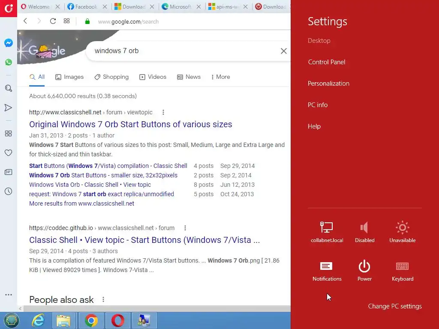Click More results from www.classicshell.net
The height and width of the screenshot is (329, 439).
tap(81, 203)
